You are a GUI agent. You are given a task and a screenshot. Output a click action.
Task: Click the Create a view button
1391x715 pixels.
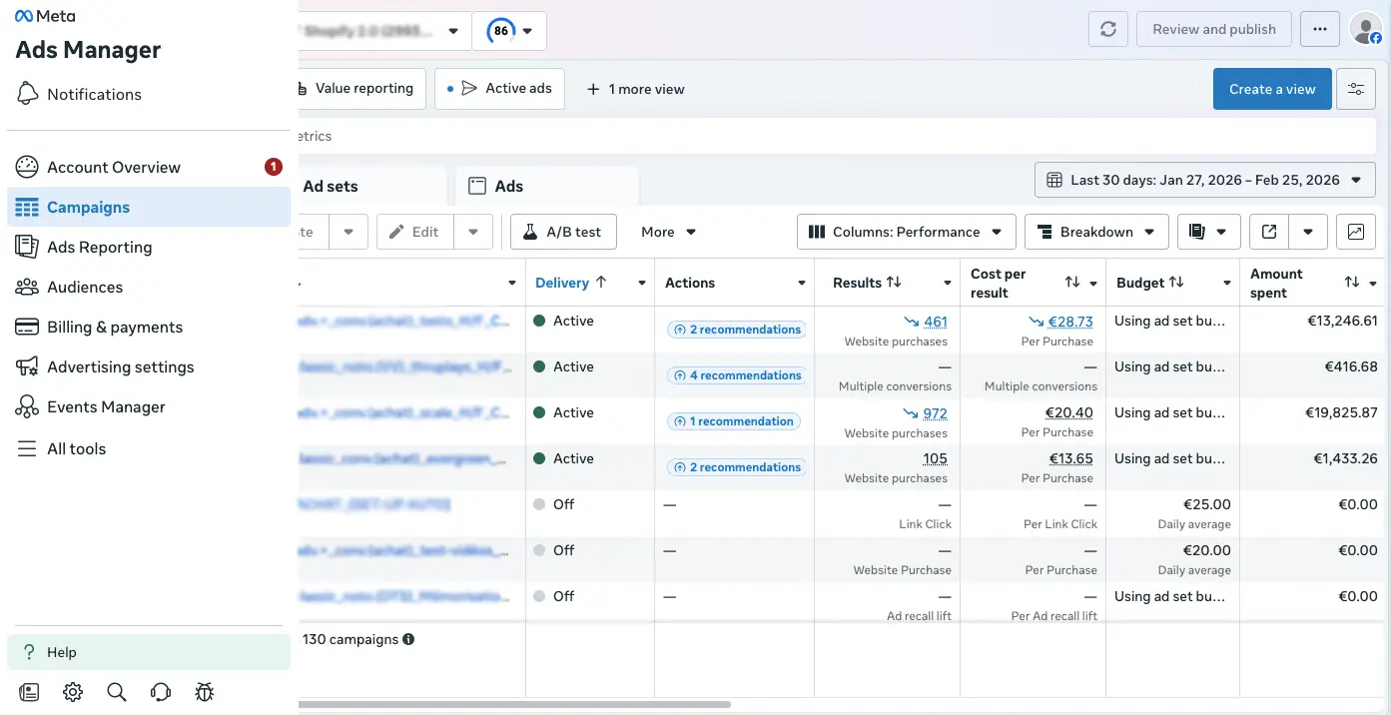1271,89
